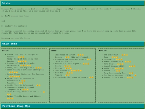Click the "Together" movie entry
This screenshot has width=145, height=109.
113,59
